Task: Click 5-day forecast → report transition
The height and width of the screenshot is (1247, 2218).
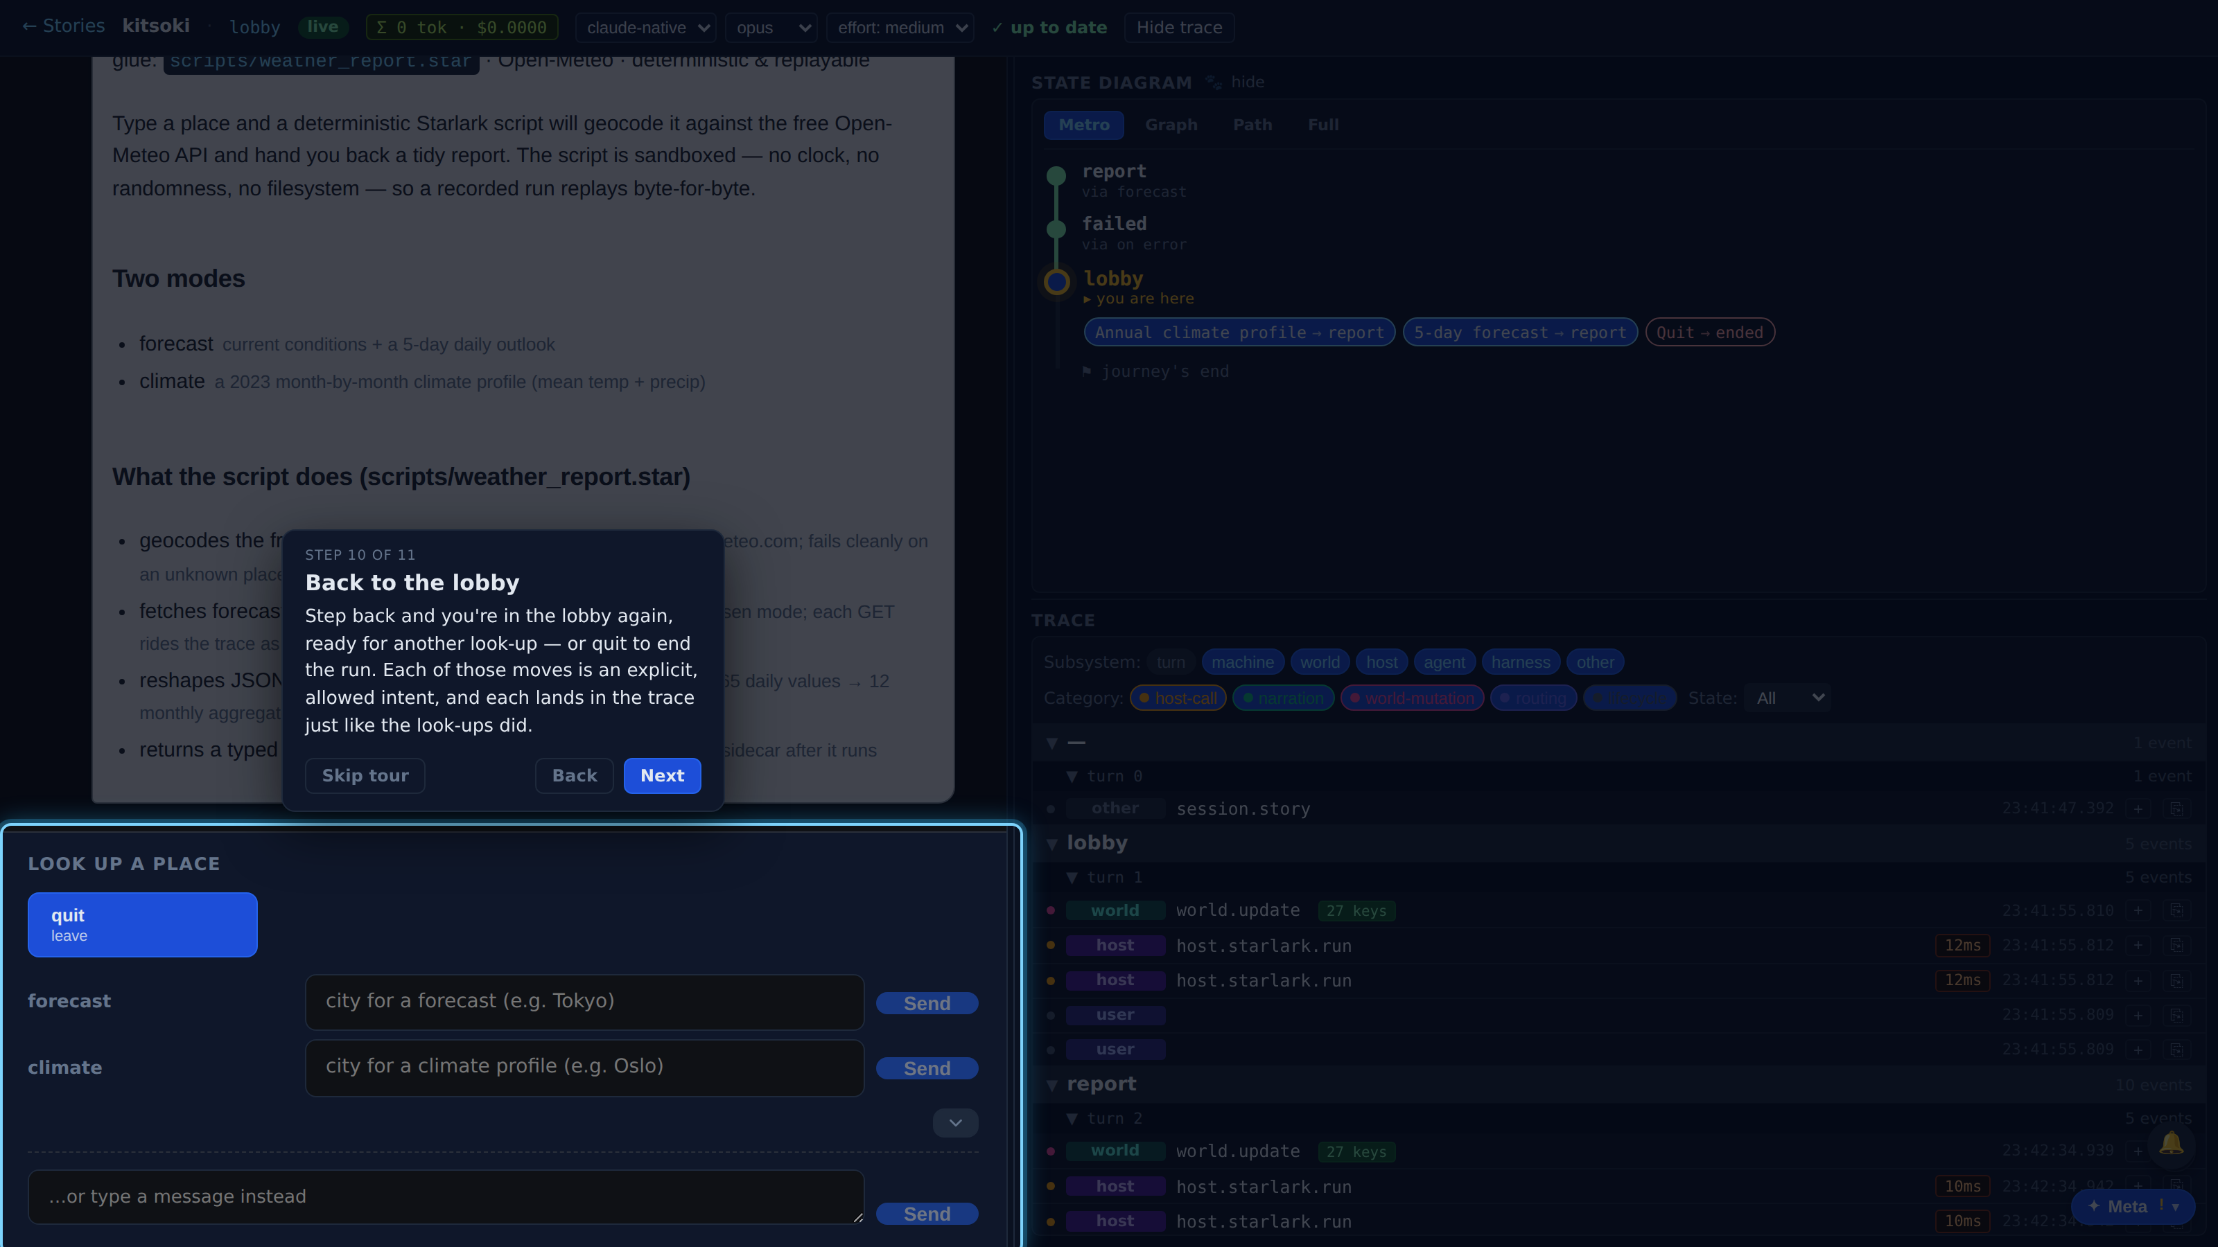Action: [x=1520, y=333]
